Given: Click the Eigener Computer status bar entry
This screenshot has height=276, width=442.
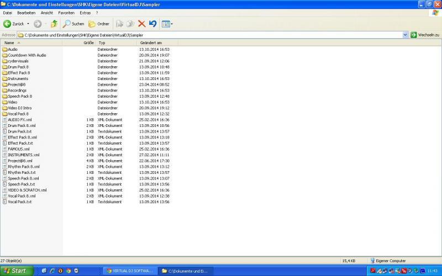Looking at the screenshot, I should click(x=388, y=261).
